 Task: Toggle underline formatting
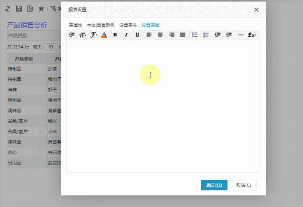coord(137,35)
